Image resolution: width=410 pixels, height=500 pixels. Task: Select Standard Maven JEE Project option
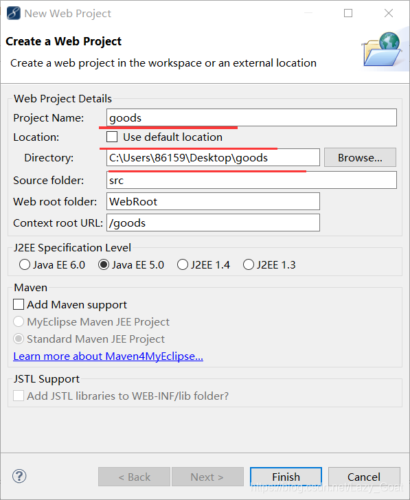pyautogui.click(x=19, y=339)
